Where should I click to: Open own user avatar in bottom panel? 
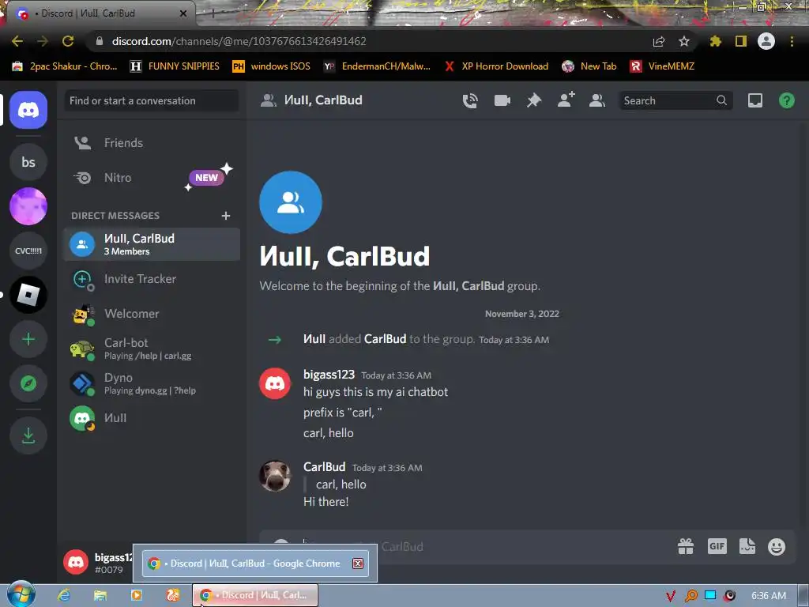(x=76, y=562)
